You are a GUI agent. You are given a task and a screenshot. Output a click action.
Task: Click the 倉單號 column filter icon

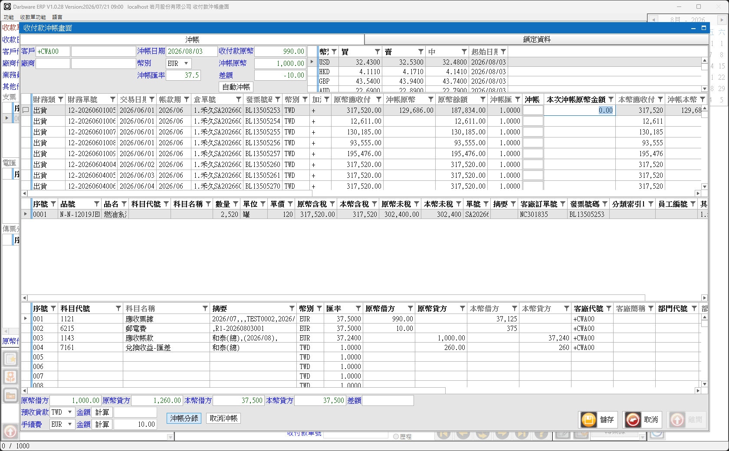click(x=239, y=99)
